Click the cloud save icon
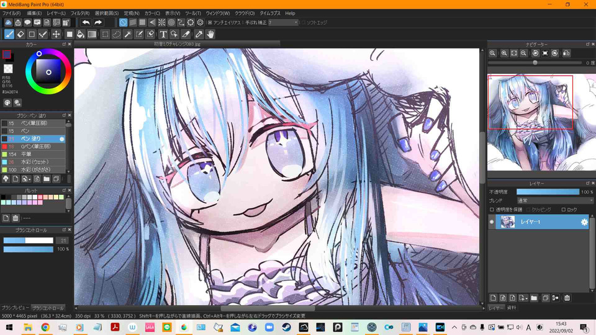This screenshot has width=596, height=335. (x=8, y=23)
